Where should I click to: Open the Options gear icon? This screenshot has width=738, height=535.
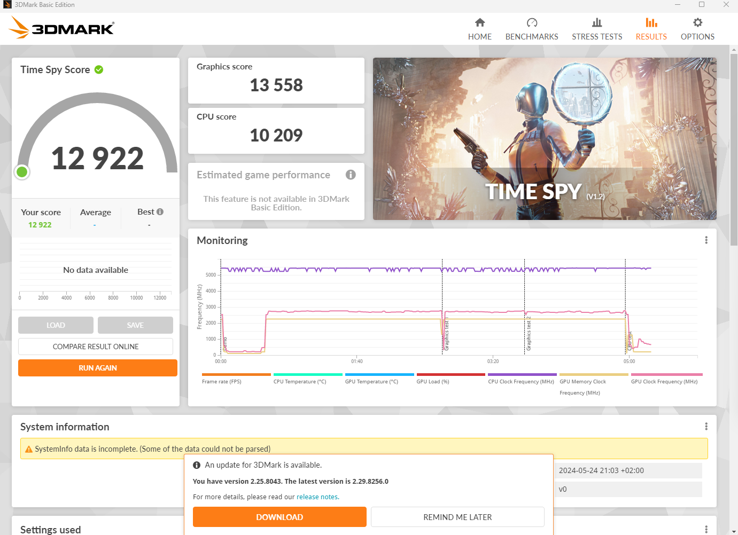[697, 22]
